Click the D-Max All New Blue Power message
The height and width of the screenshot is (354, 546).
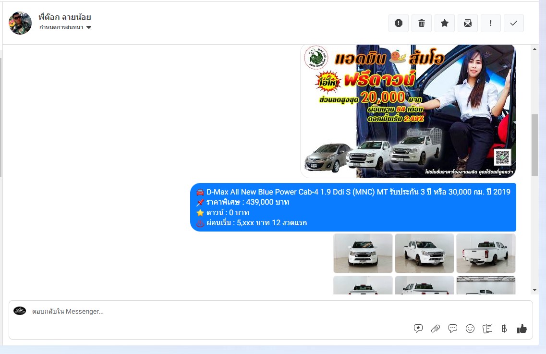point(353,208)
